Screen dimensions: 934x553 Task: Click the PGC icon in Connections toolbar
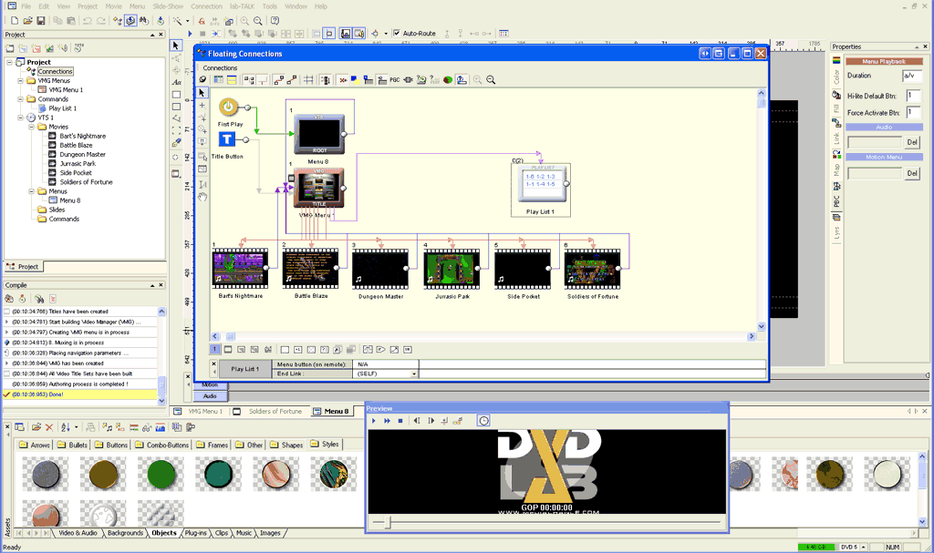pos(394,80)
